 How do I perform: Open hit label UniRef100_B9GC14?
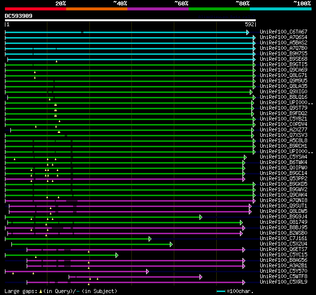coord(283,173)
